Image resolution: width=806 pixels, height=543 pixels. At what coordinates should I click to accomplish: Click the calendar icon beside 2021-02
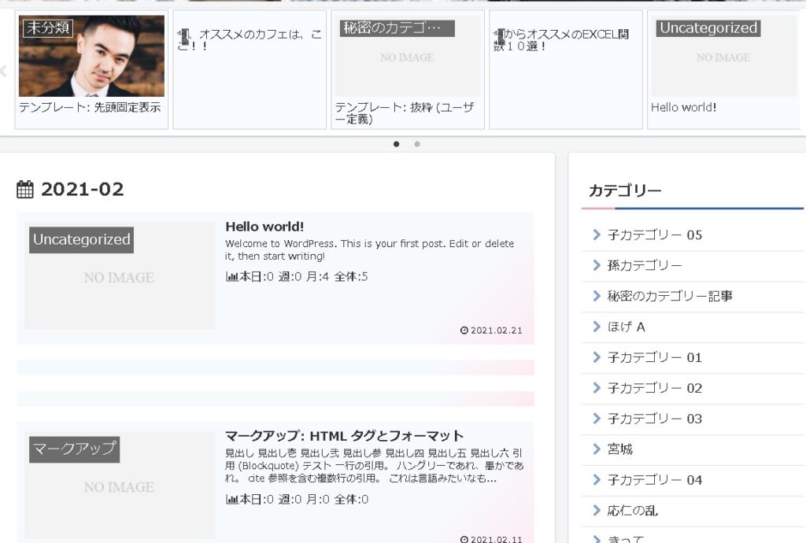pyautogui.click(x=25, y=190)
